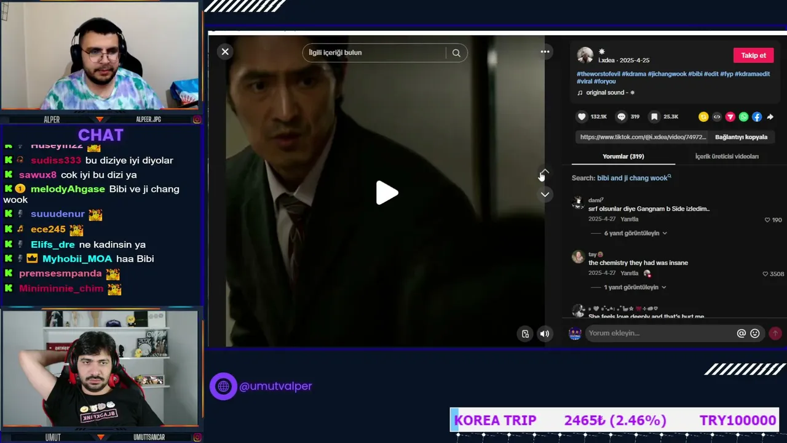787x443 pixels.
Task: Share video to WhatsApp
Action: 744,117
